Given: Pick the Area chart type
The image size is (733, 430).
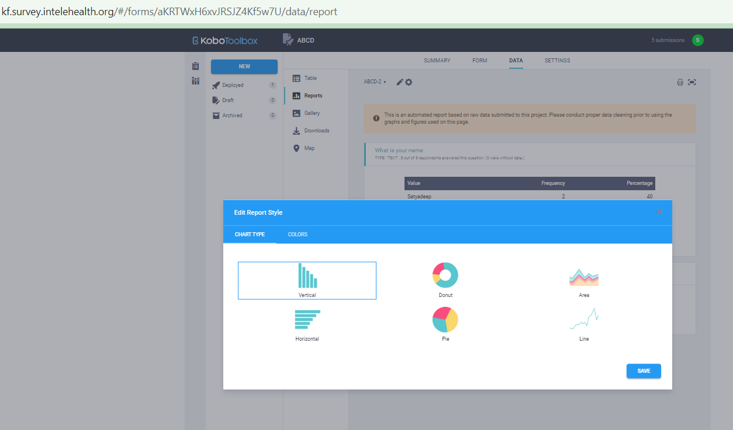Looking at the screenshot, I should click(x=583, y=281).
